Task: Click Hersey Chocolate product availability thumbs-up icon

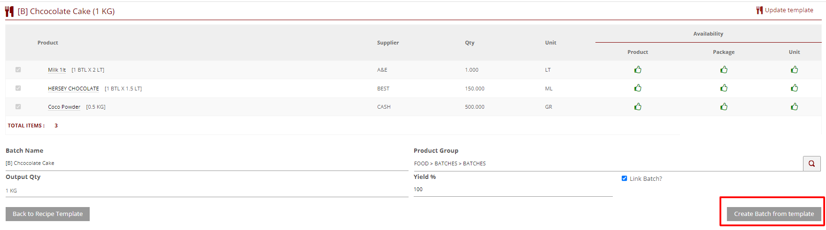Action: 638,88
